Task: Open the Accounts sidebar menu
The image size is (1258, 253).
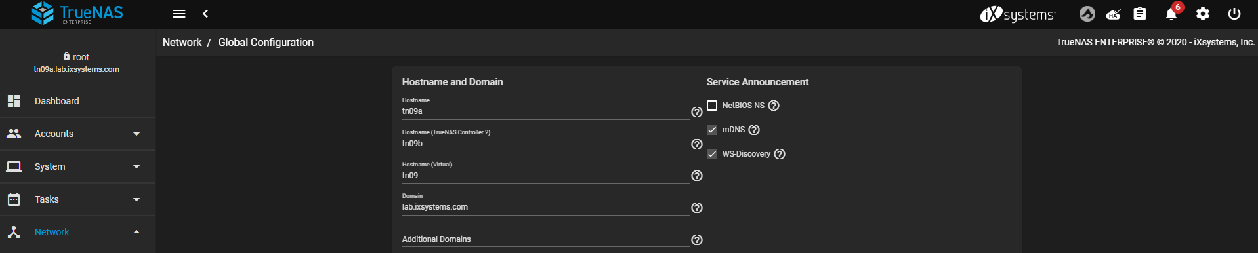Action: pyautogui.click(x=77, y=134)
